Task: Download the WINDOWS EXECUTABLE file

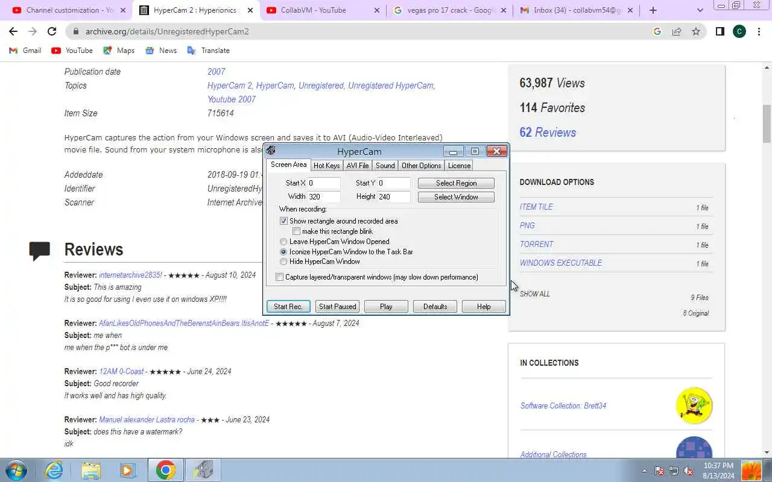Action: click(561, 263)
